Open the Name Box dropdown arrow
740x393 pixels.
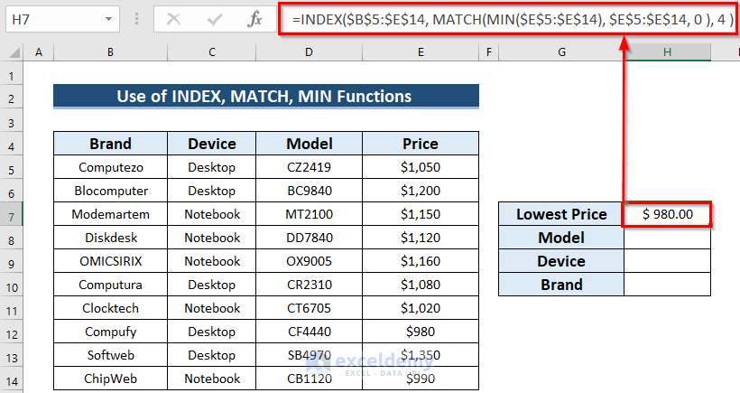click(x=108, y=18)
